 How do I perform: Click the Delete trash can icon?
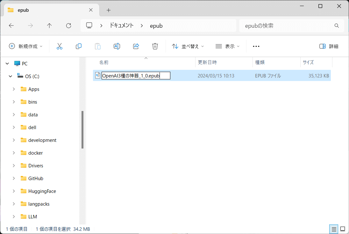click(x=155, y=46)
